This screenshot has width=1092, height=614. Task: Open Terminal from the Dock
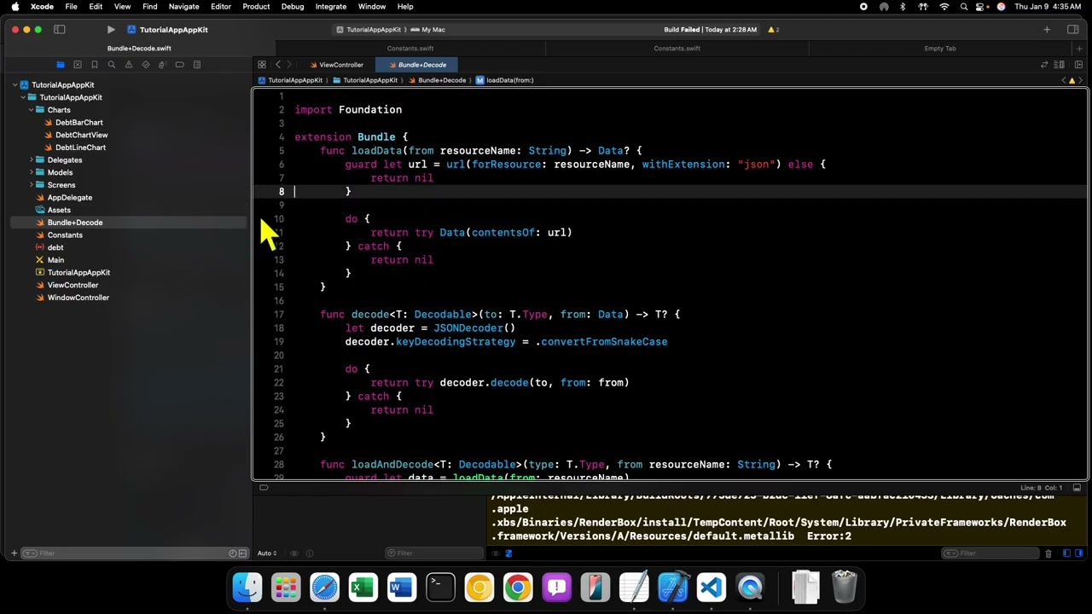[440, 588]
